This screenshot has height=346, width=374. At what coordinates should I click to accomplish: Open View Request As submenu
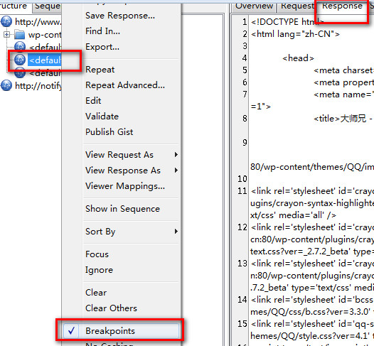pyautogui.click(x=132, y=155)
